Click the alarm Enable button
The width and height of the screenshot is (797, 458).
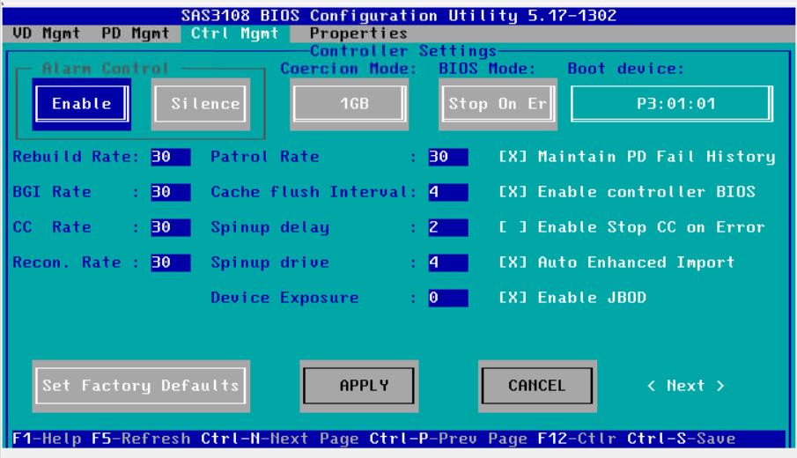click(82, 104)
